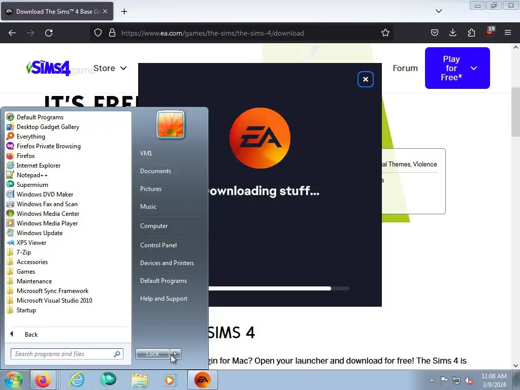Viewport: 520px width, 390px height.
Task: Open the Firefox hamburger menu
Action: pos(508,33)
